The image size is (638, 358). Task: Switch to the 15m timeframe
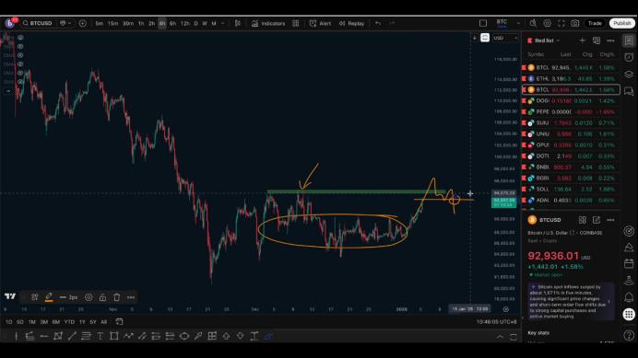coord(112,24)
